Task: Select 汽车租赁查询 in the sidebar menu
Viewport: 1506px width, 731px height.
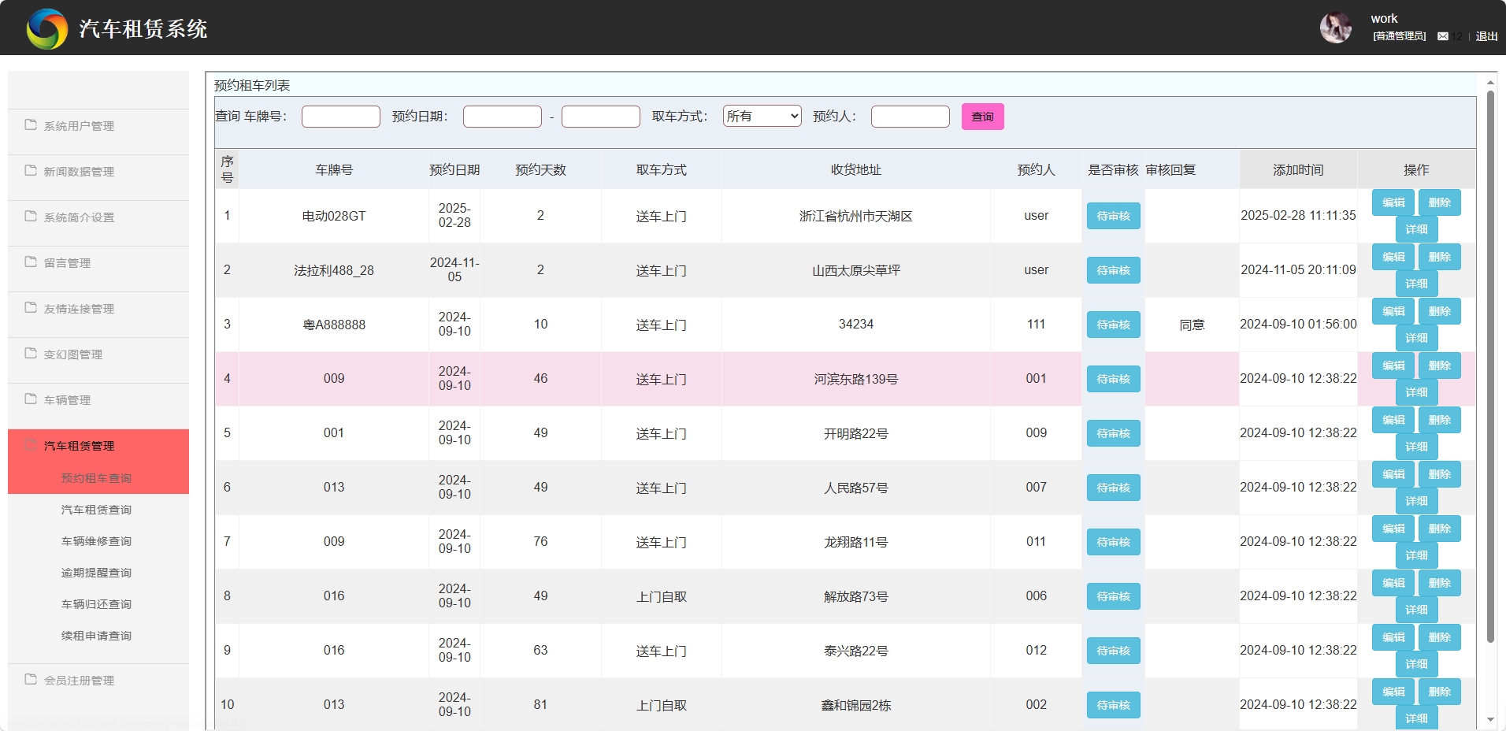Action: [x=95, y=509]
